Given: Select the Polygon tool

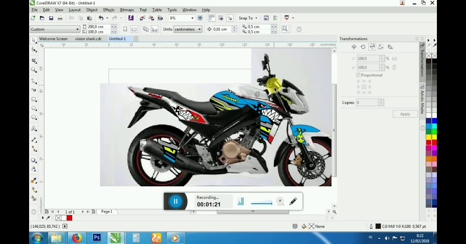Looking at the screenshot, I should [x=34, y=117].
